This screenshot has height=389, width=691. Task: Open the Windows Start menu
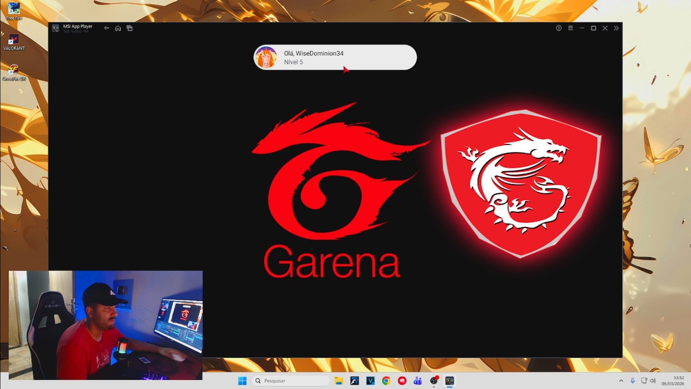pyautogui.click(x=242, y=381)
